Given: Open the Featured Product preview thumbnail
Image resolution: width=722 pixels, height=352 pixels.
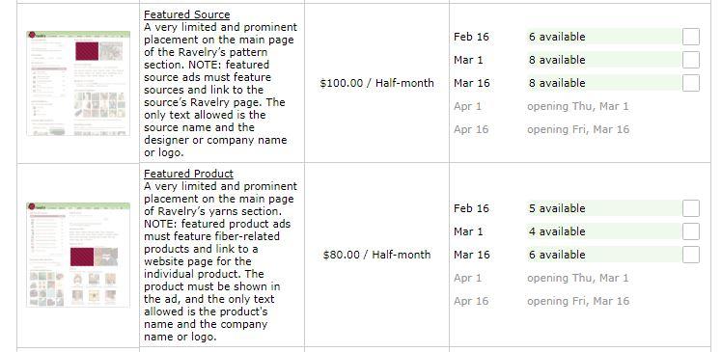Looking at the screenshot, I should tap(78, 255).
